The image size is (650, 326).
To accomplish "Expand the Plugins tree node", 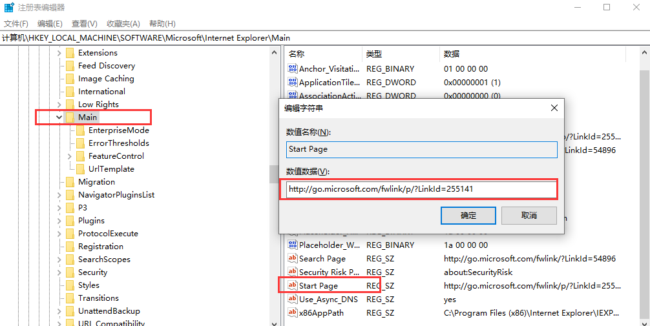I will 59,220.
